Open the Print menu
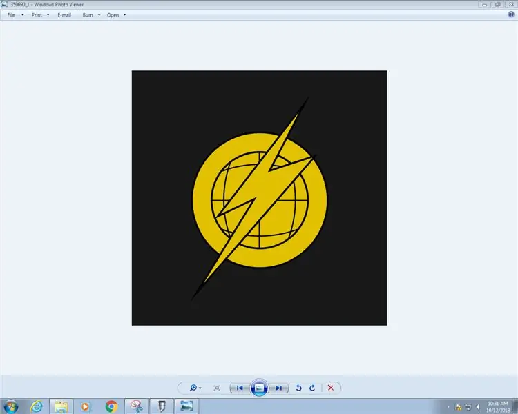Image resolution: width=518 pixels, height=414 pixels. coord(37,15)
